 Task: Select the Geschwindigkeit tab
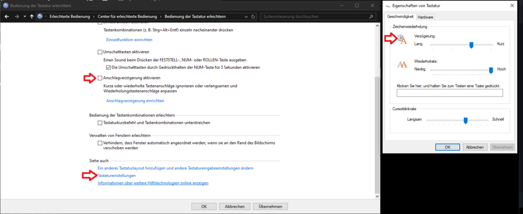point(401,17)
